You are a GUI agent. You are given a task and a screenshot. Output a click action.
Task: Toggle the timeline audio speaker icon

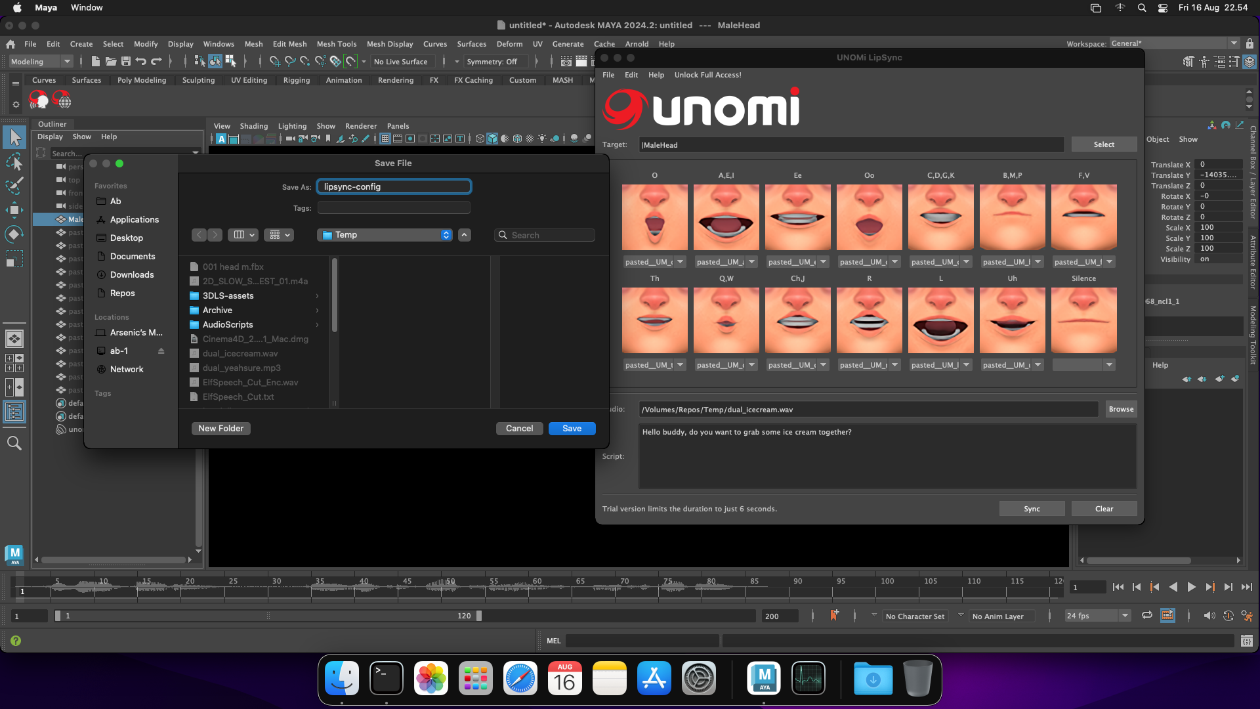pyautogui.click(x=1209, y=616)
